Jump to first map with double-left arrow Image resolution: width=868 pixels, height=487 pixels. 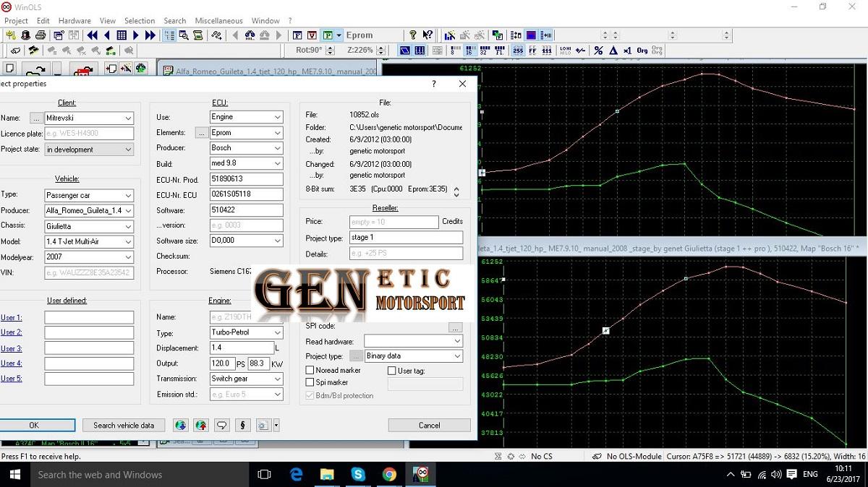coord(93,35)
